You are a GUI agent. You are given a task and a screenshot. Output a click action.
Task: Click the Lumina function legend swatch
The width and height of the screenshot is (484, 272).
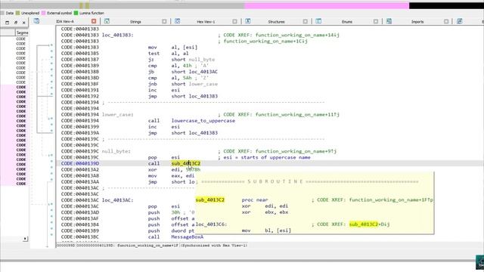pos(76,13)
